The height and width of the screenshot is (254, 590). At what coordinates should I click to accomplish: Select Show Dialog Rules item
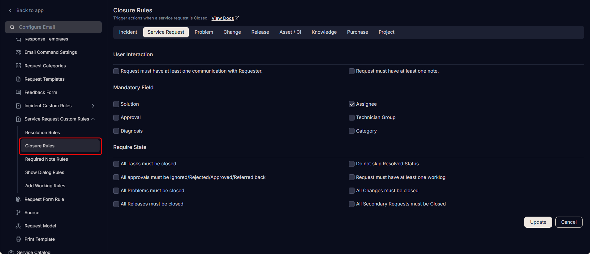[x=45, y=172]
